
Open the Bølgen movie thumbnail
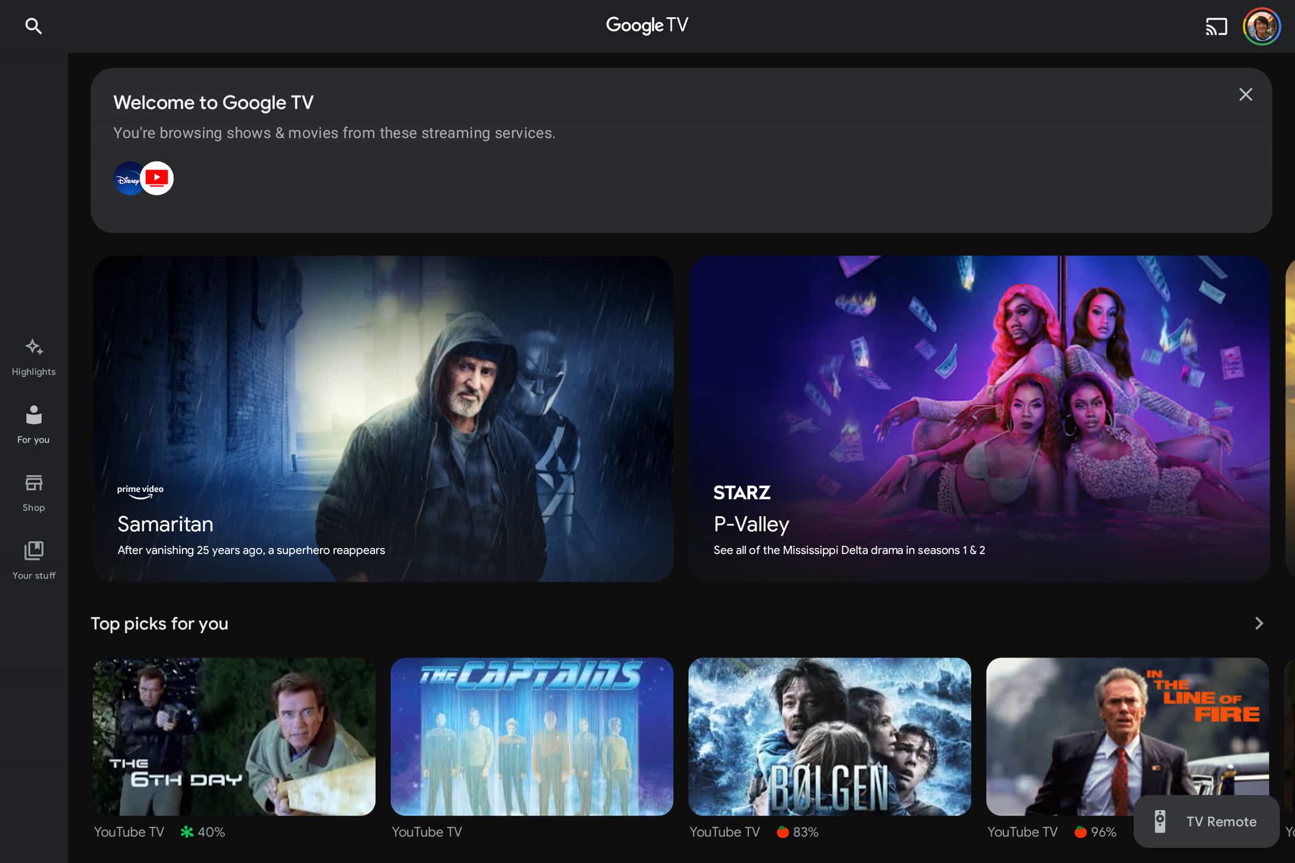[x=830, y=736]
